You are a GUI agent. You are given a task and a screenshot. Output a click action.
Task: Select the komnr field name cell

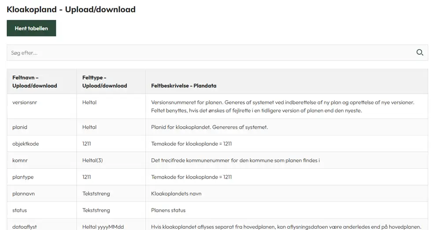click(42, 160)
